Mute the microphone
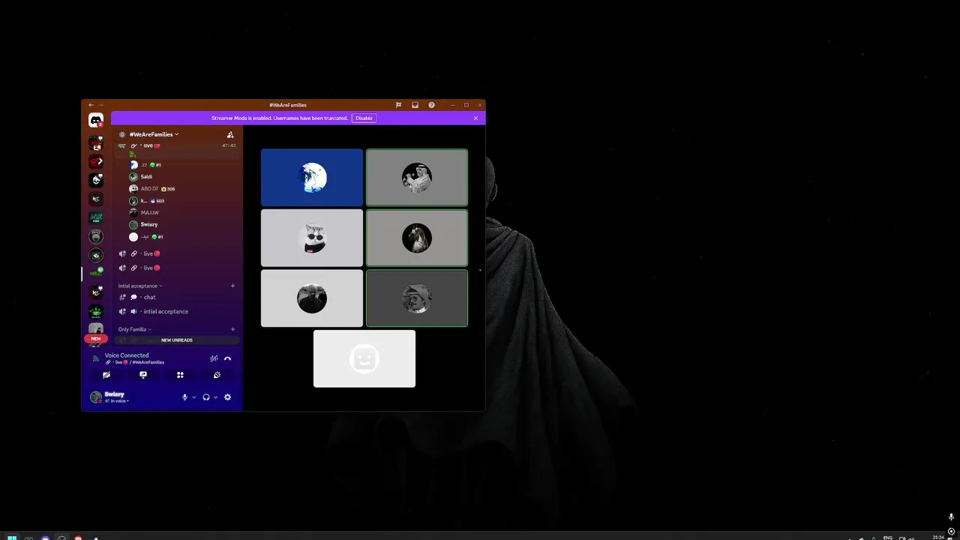This screenshot has height=540, width=960. point(184,397)
